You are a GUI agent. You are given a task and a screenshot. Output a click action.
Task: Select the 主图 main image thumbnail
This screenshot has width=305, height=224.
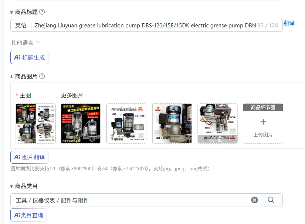35,124
